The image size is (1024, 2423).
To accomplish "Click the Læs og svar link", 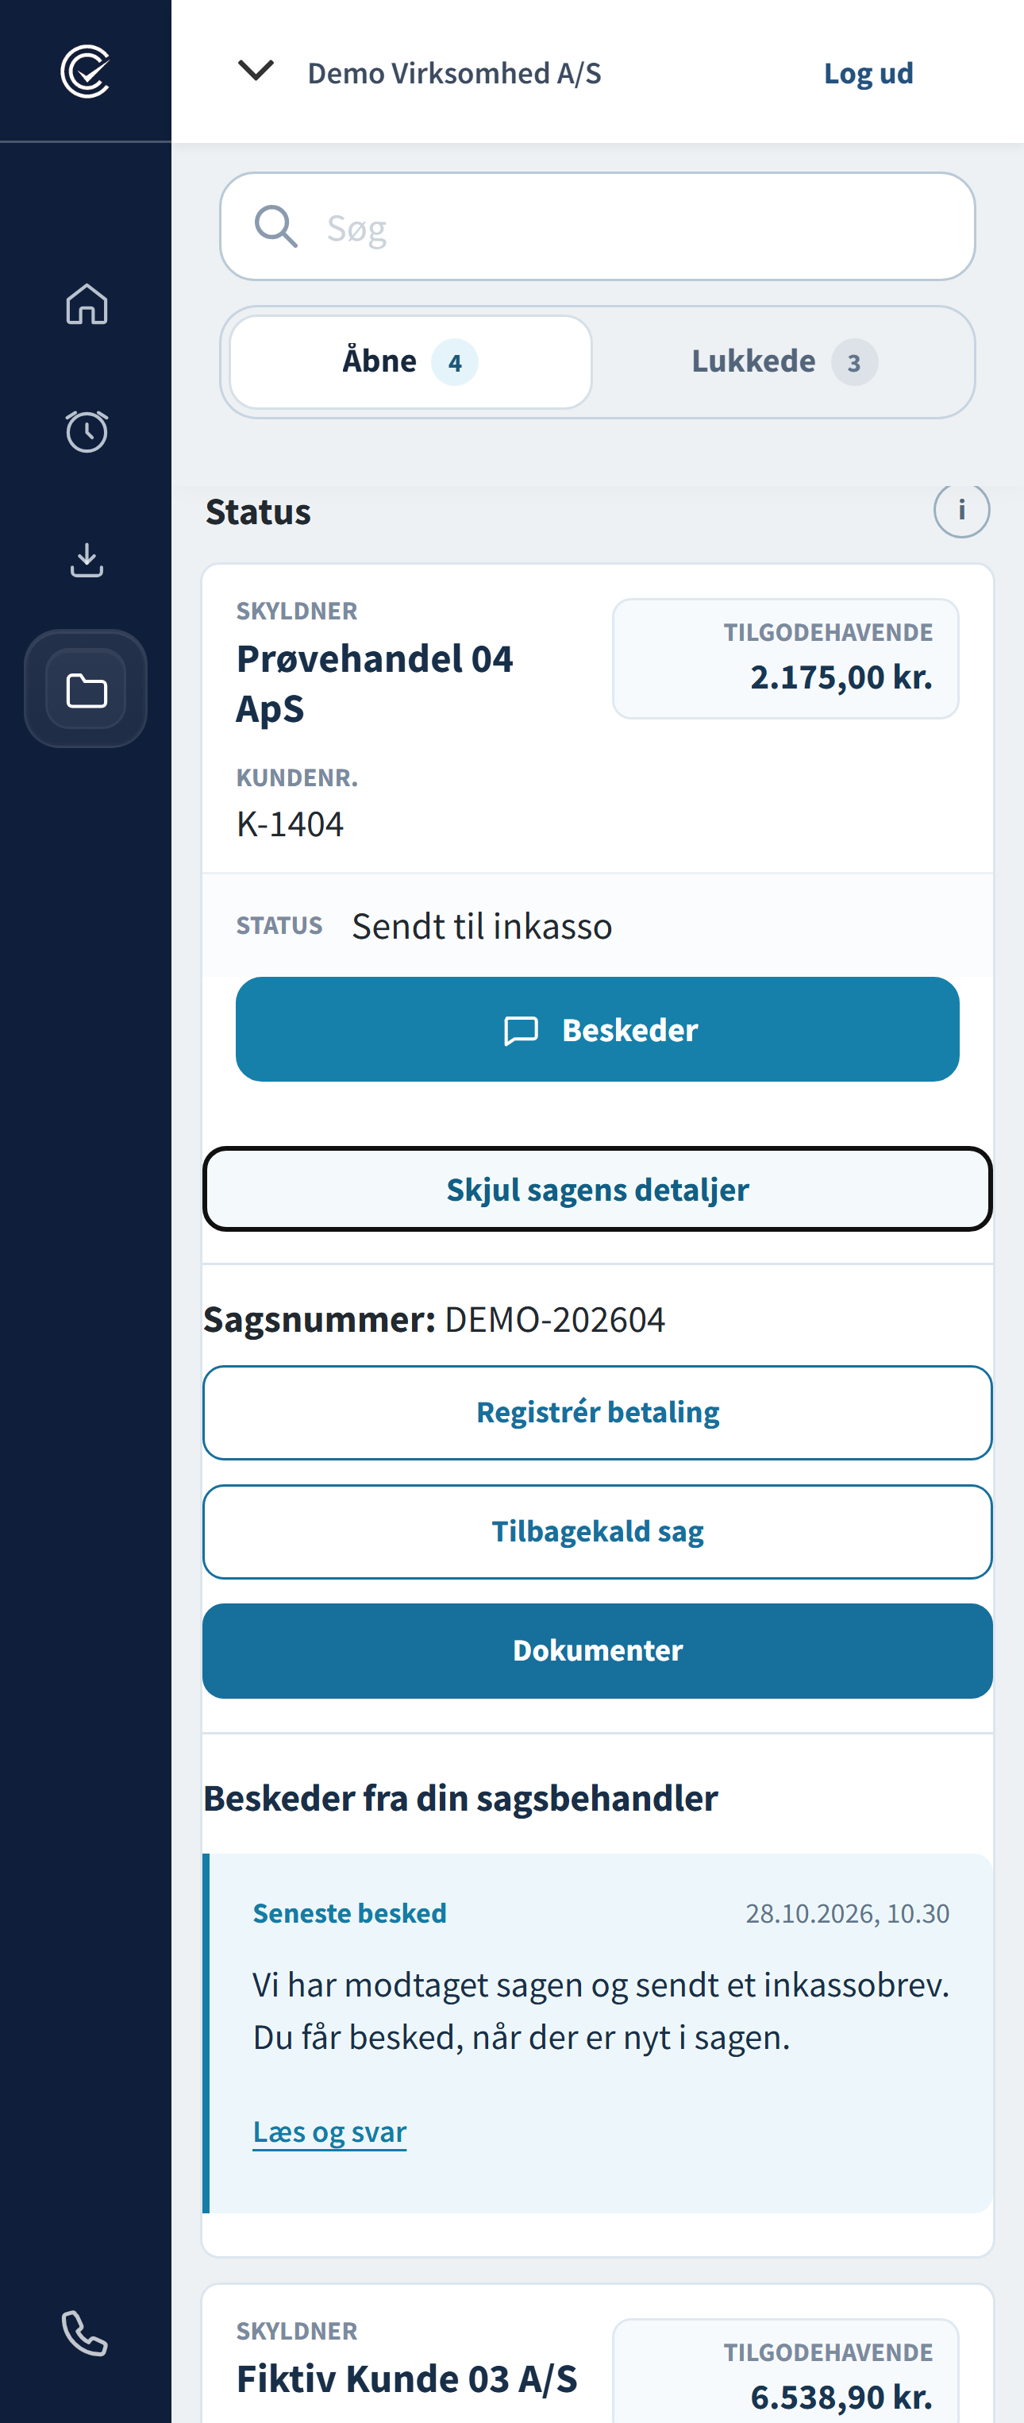I will click(329, 2132).
